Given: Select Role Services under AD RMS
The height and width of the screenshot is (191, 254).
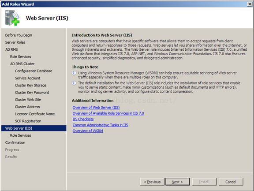Looking at the screenshot, I should pyautogui.click(x=20, y=56).
